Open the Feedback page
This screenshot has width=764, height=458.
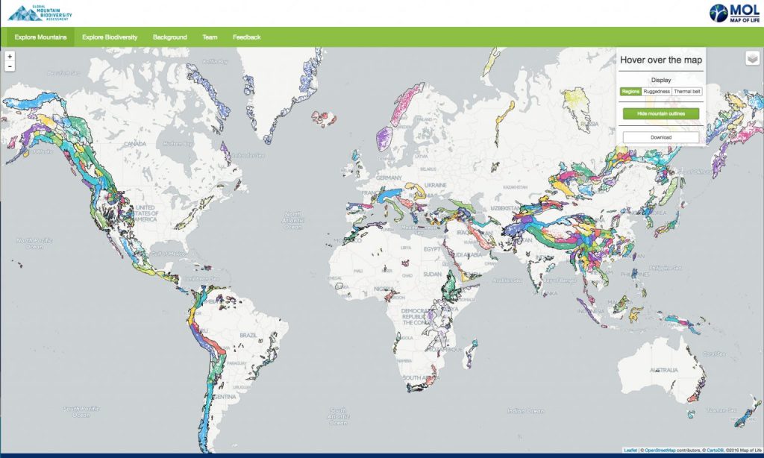[x=246, y=37]
